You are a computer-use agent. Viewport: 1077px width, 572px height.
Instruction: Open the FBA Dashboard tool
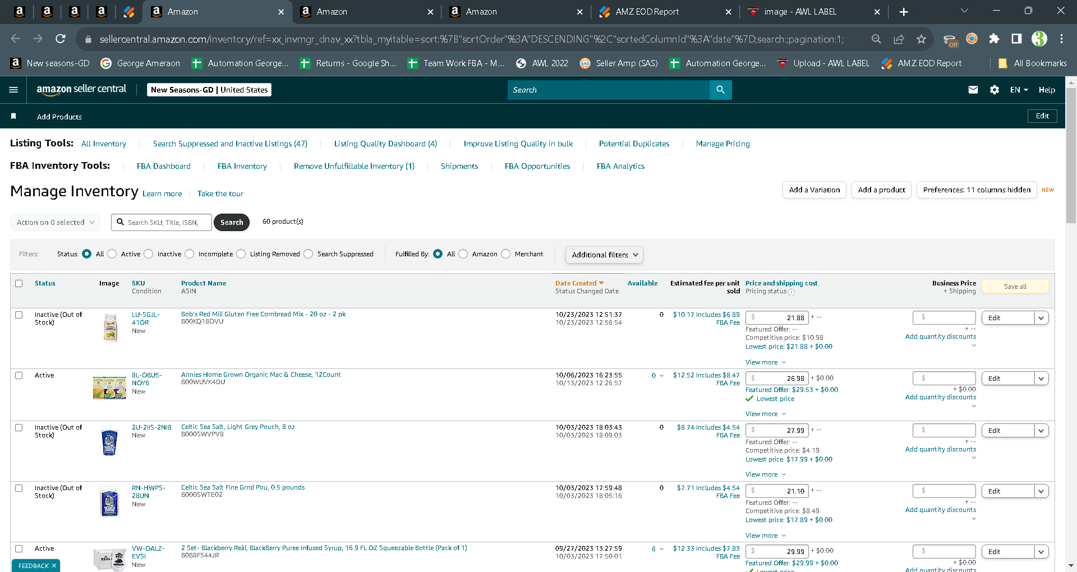[x=164, y=167]
